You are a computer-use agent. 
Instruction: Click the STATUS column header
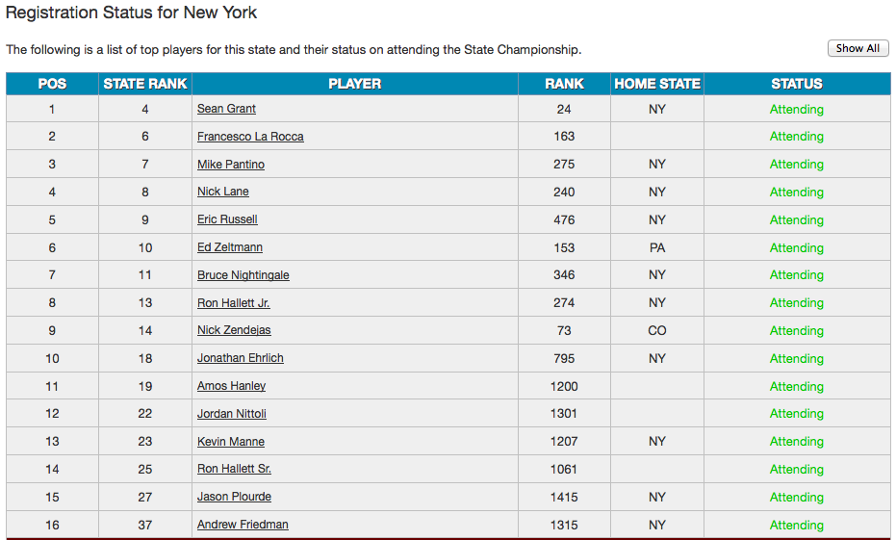pos(797,84)
